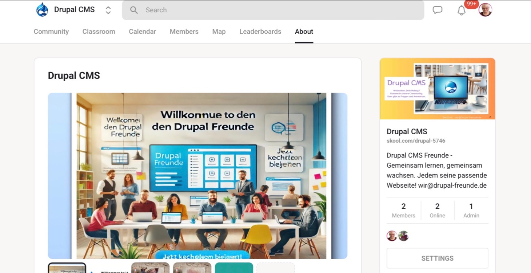Click the Drupal CMS page heading
This screenshot has height=273, width=531.
click(x=74, y=76)
